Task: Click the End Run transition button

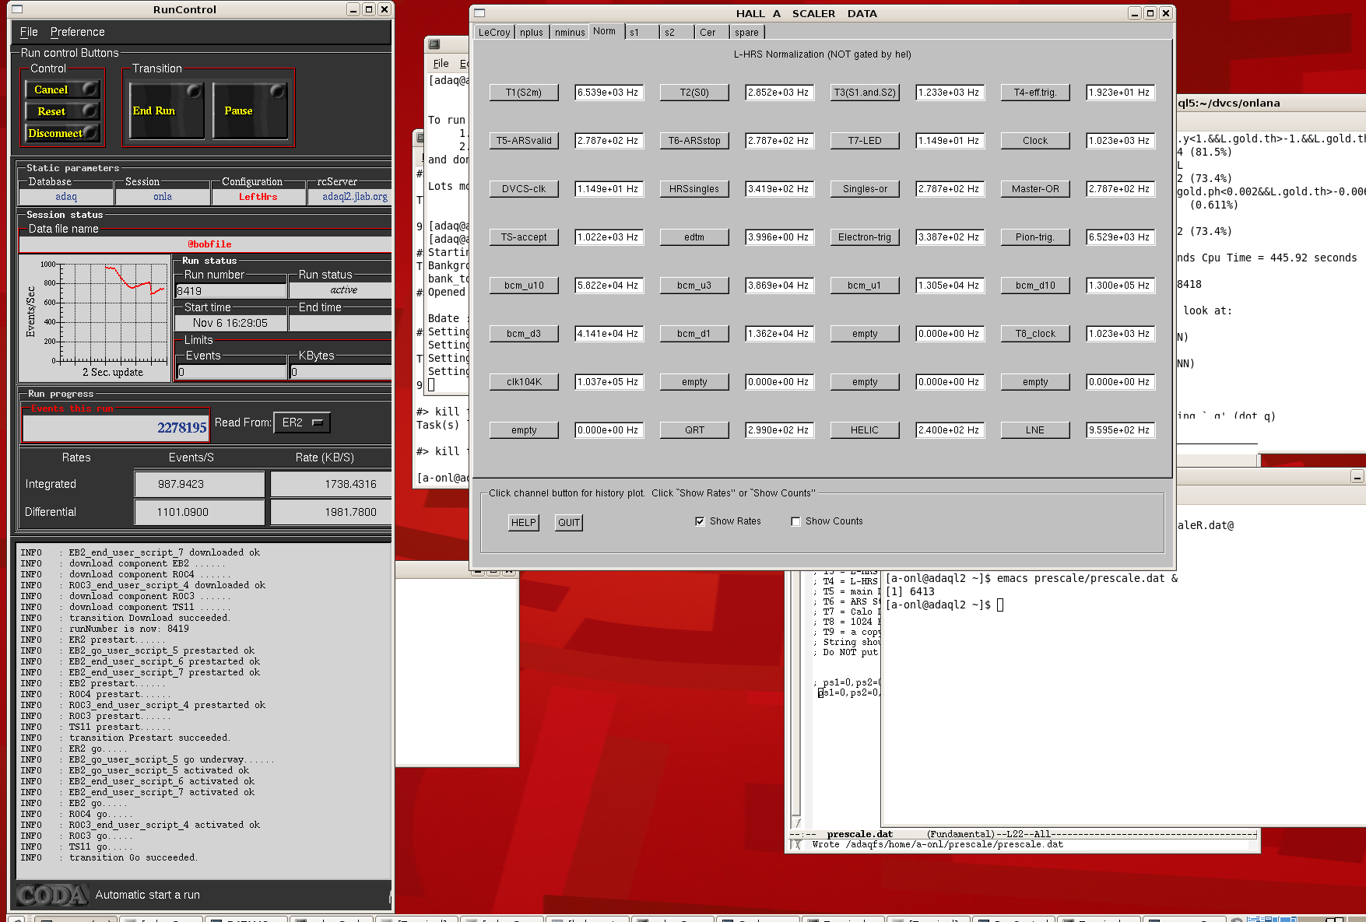Action: [167, 110]
